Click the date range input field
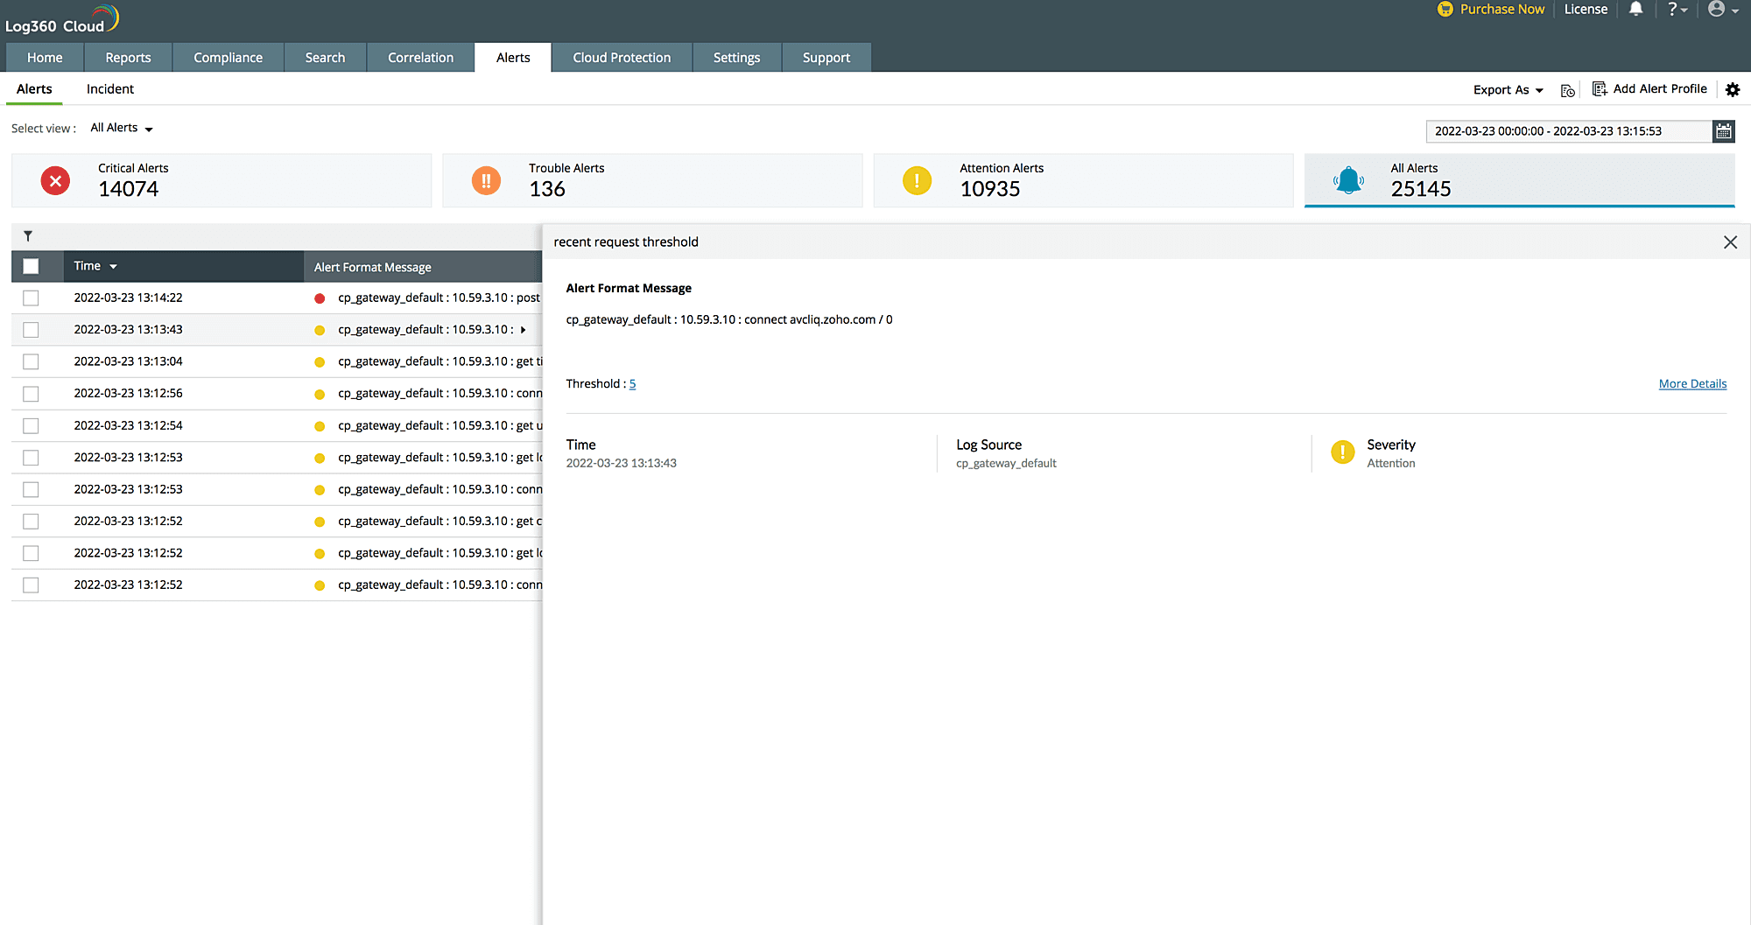1751x925 pixels. [1568, 131]
